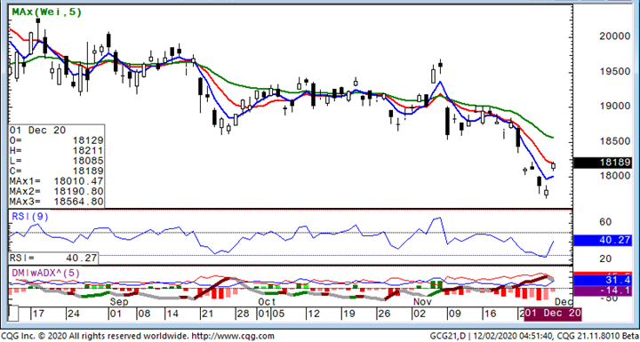Click the 18500 price scale label
640x342 pixels.
pos(615,141)
